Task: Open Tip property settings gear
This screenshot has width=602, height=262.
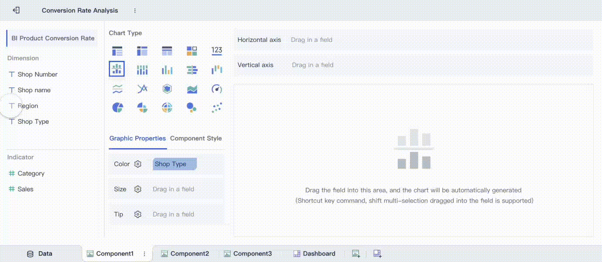Action: [138, 214]
